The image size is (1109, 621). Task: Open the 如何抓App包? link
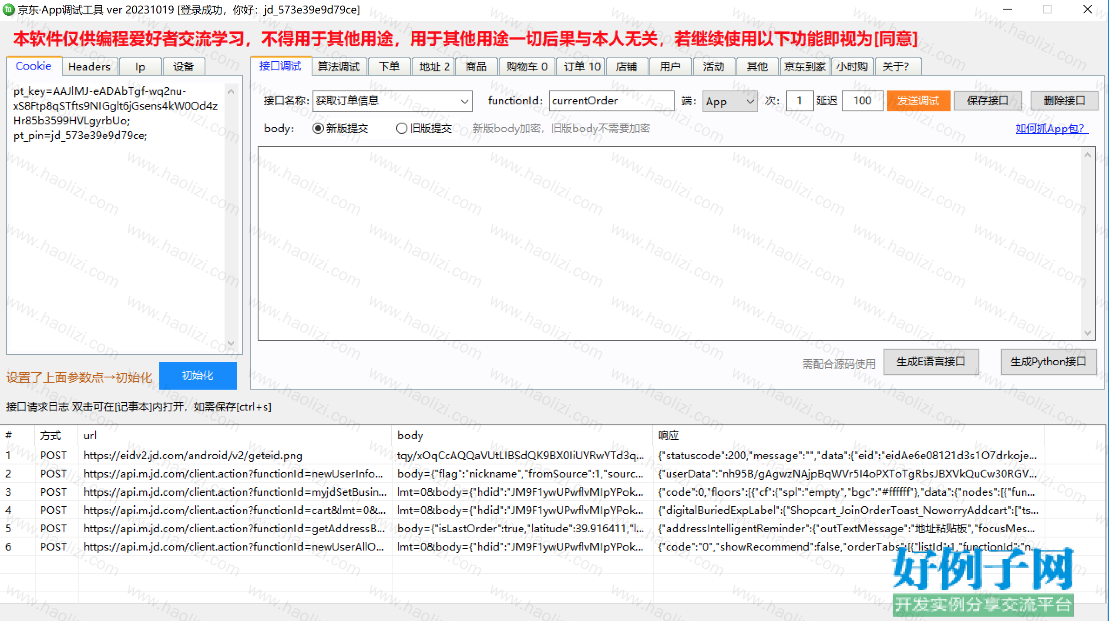tap(1052, 129)
